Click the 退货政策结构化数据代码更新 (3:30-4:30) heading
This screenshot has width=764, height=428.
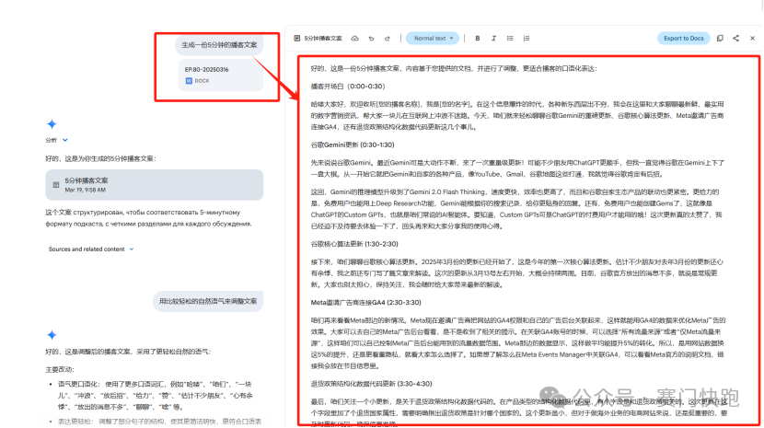371,384
